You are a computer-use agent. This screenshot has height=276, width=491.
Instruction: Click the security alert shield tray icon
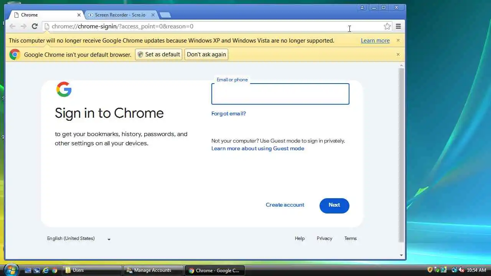click(x=430, y=270)
